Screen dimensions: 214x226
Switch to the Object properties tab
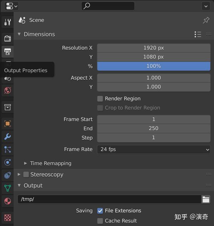click(x=7, y=123)
